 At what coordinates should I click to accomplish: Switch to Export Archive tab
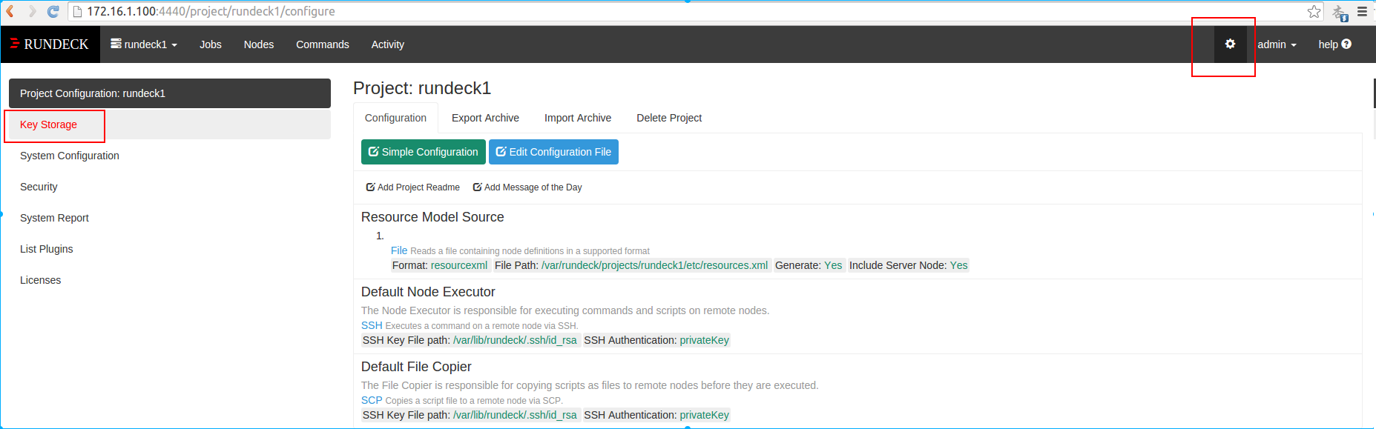485,118
